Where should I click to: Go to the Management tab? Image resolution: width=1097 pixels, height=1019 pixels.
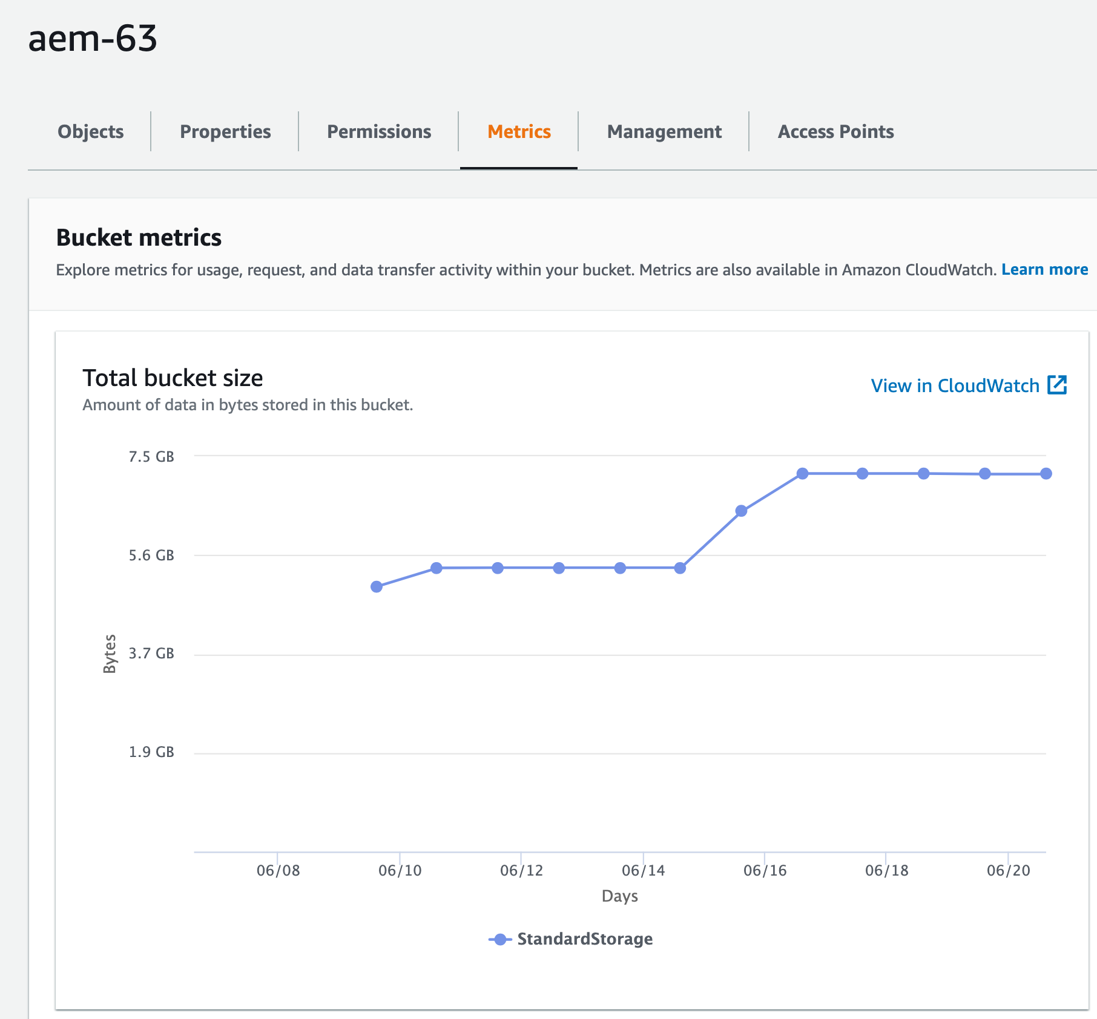tap(664, 131)
